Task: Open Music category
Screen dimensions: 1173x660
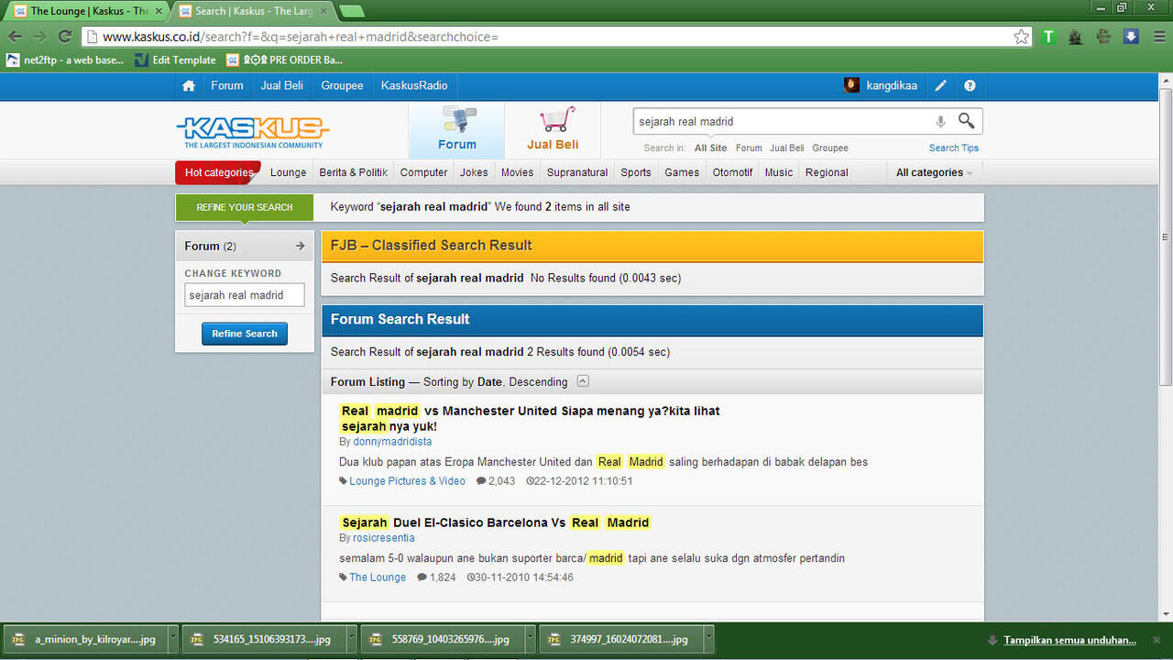Action: point(779,172)
